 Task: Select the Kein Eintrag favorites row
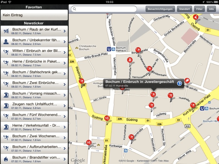coord(34,15)
